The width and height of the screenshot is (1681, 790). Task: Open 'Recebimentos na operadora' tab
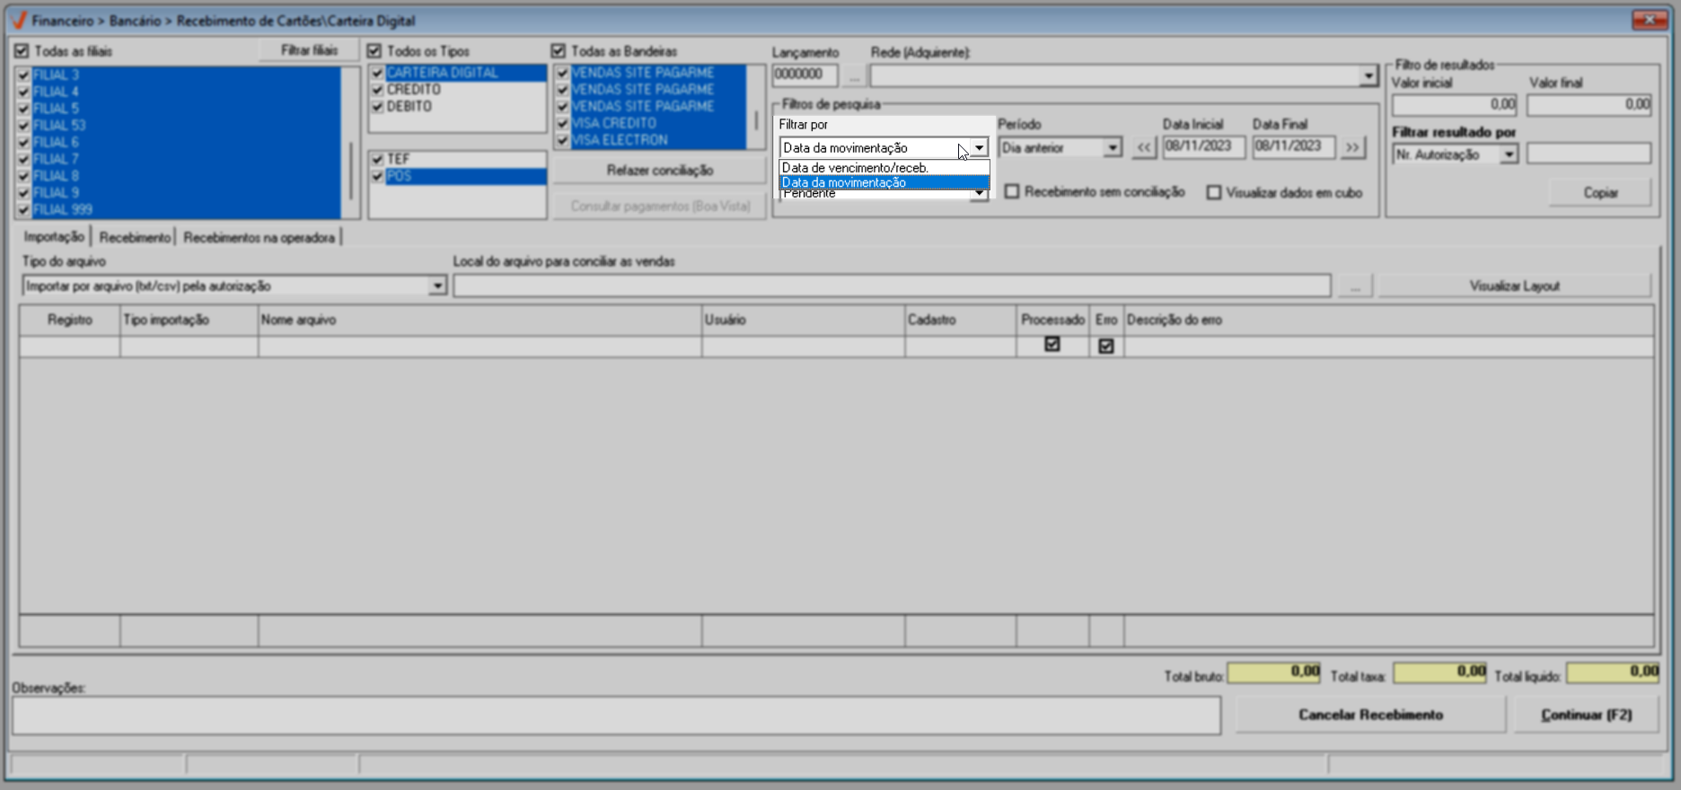[259, 238]
